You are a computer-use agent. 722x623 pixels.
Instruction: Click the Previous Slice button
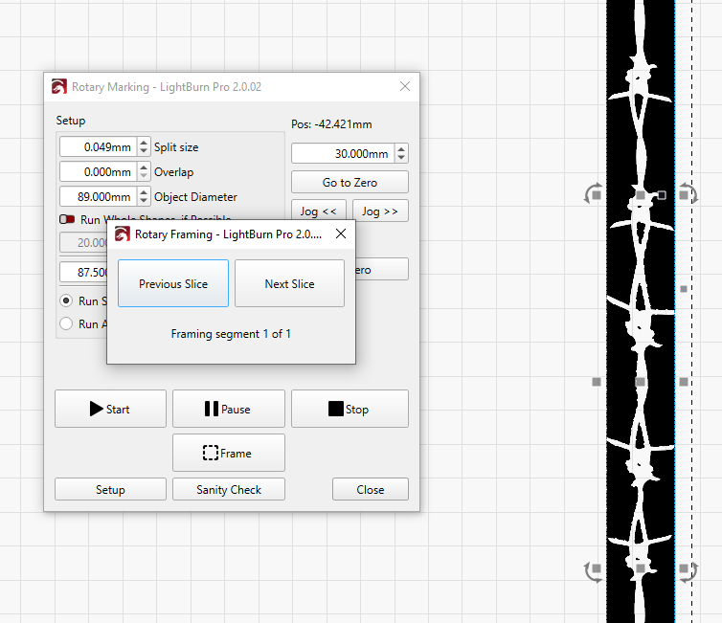(x=173, y=283)
